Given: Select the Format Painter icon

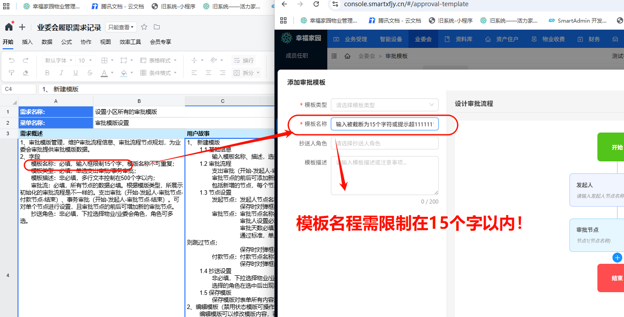Looking at the screenshot, I should tap(12, 72).
